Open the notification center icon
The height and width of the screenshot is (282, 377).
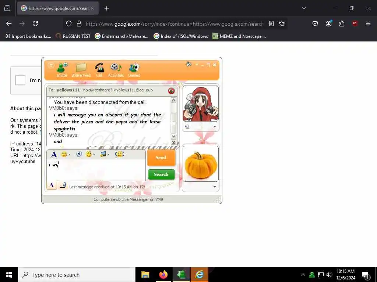pos(366,275)
